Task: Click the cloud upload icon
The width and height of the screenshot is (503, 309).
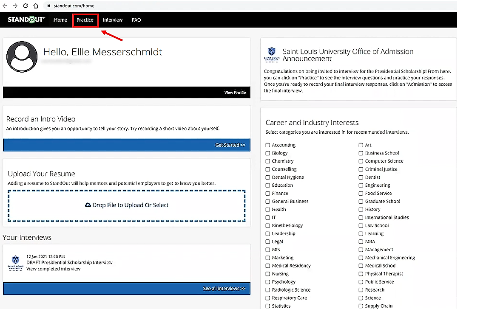Action: [x=88, y=205]
